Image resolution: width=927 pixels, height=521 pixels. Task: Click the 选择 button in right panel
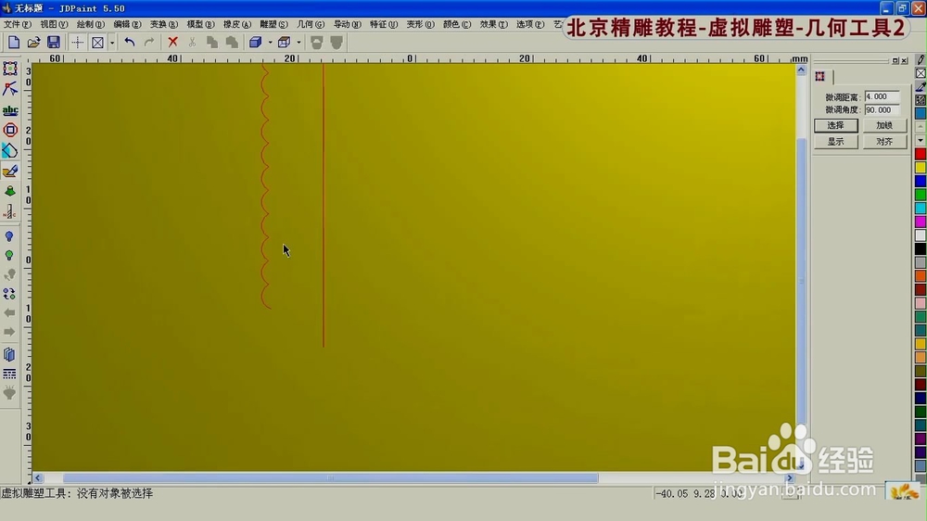836,125
